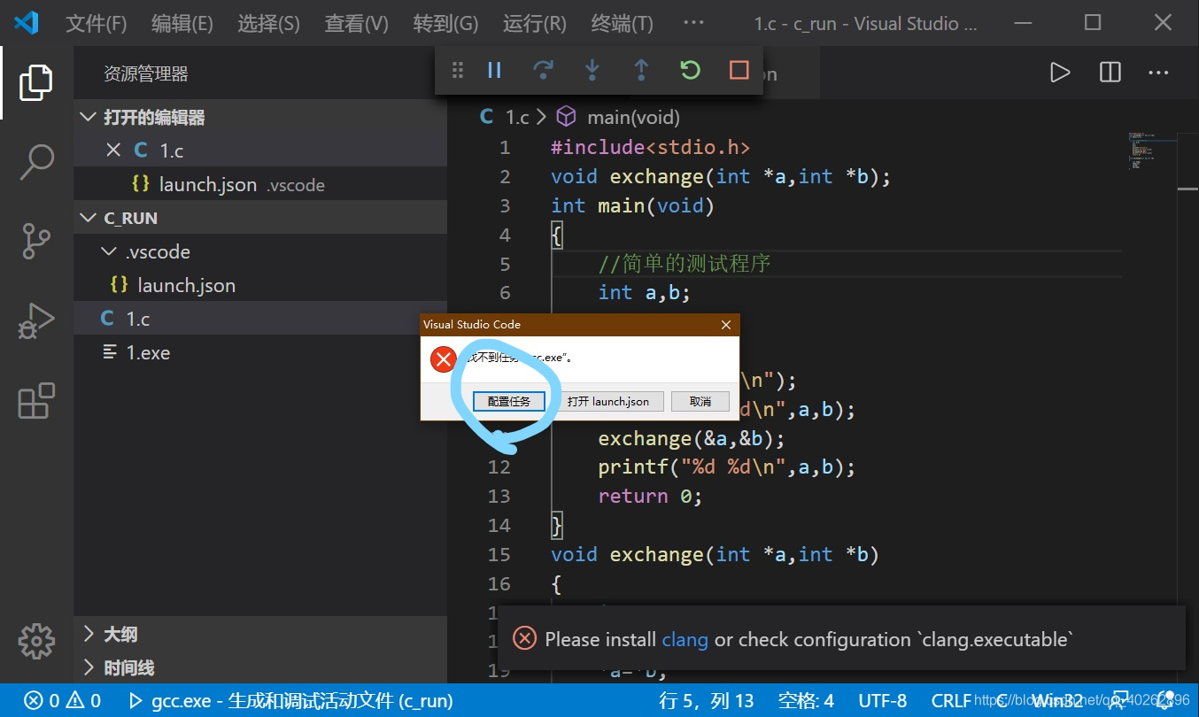
Task: Run code with the play icon
Action: pos(1060,73)
